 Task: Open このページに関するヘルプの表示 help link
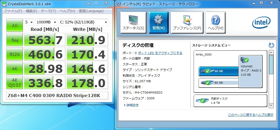251,115
